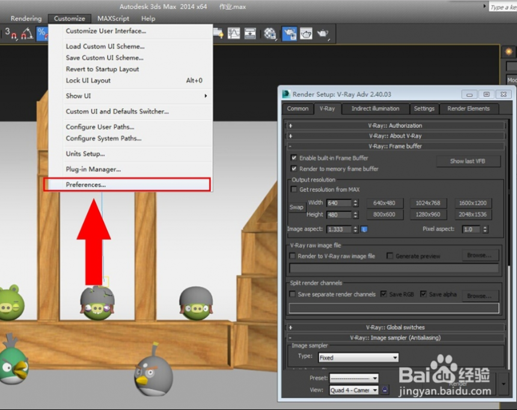Toggle the Save RGB checkbox
Viewport: 517px width, 410px height.
click(x=384, y=294)
